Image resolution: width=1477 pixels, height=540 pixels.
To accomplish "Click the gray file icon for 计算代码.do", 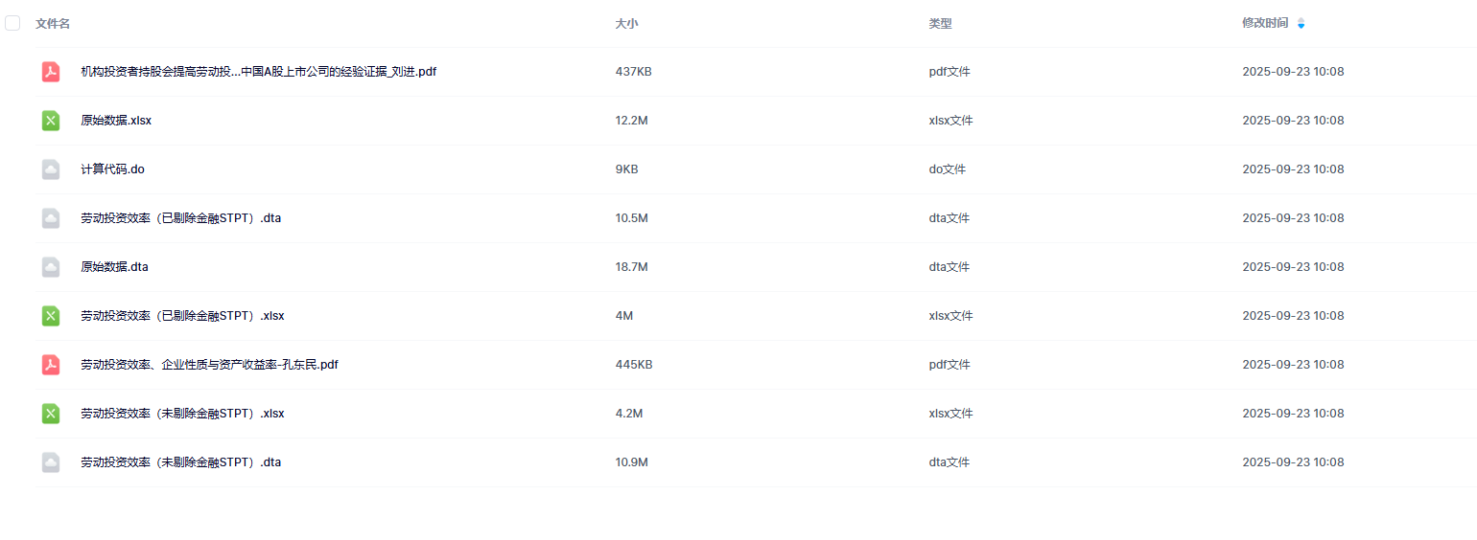I will point(51,169).
